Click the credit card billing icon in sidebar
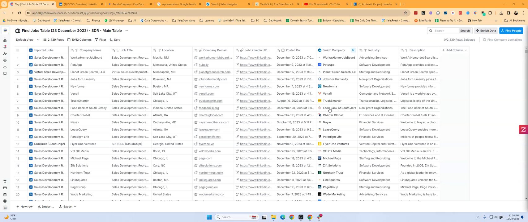The height and width of the screenshot is (222, 528). coord(5,188)
